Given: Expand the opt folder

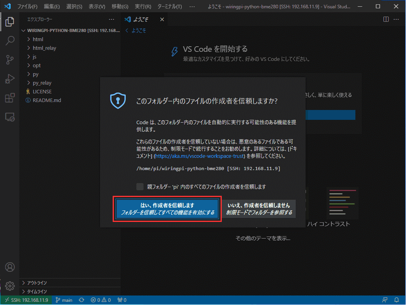Looking at the screenshot, I should coord(70,65).
